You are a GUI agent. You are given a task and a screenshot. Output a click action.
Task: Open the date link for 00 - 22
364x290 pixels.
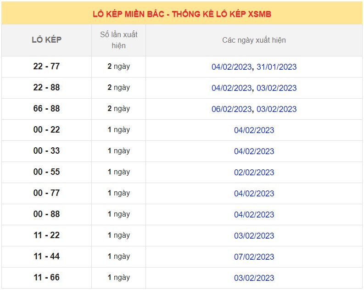tap(254, 130)
